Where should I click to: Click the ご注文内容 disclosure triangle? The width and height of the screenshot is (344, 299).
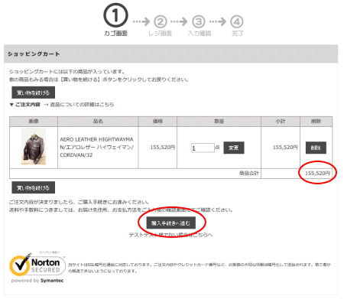pos(11,105)
